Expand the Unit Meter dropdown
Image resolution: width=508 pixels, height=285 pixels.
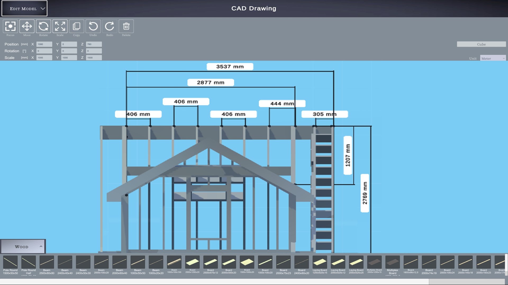[493, 58]
